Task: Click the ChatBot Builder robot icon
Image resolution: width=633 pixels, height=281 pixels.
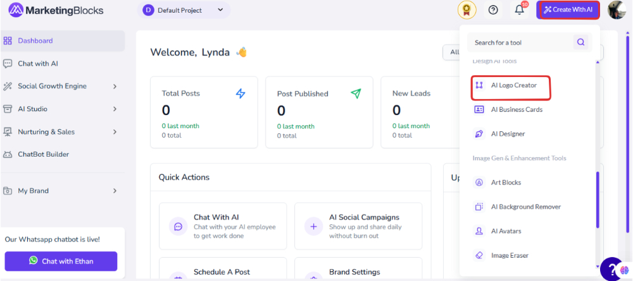Action: pos(7,154)
